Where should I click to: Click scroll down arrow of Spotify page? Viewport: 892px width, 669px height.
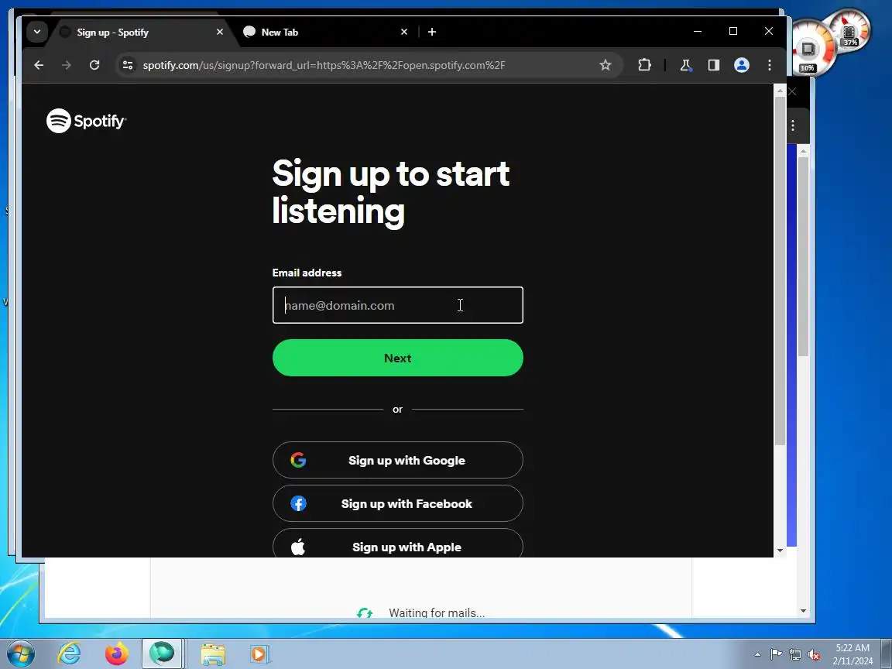[780, 551]
